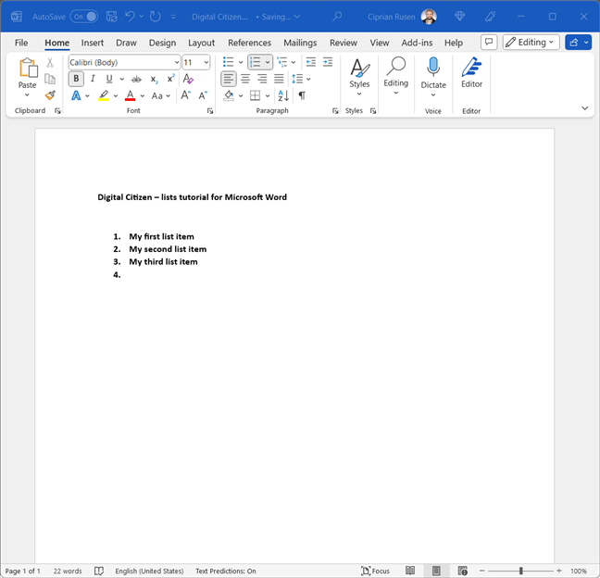Switch to the Layout tab
This screenshot has height=578, width=600.
(201, 43)
